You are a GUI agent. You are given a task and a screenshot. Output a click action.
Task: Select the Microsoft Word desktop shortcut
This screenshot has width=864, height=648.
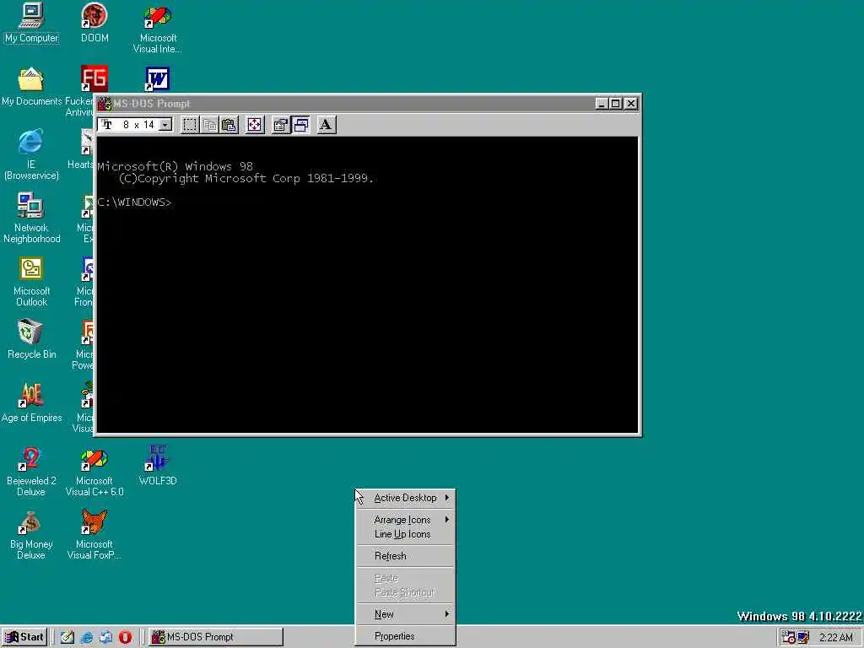tap(158, 78)
